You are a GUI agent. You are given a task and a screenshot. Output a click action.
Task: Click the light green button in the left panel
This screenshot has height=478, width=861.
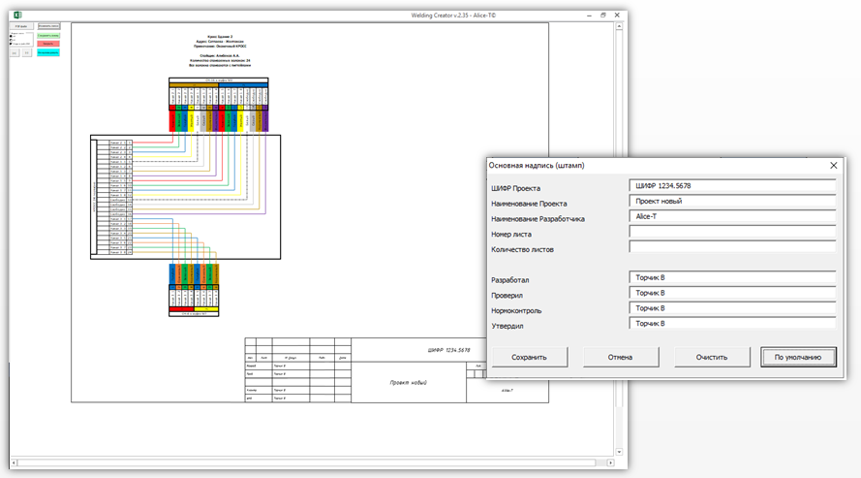tap(48, 36)
